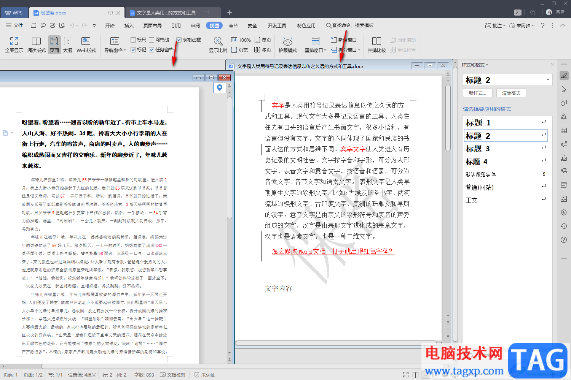Switch to the 页面布局 tab
Viewport: 571px width, 380px height.
click(153, 25)
